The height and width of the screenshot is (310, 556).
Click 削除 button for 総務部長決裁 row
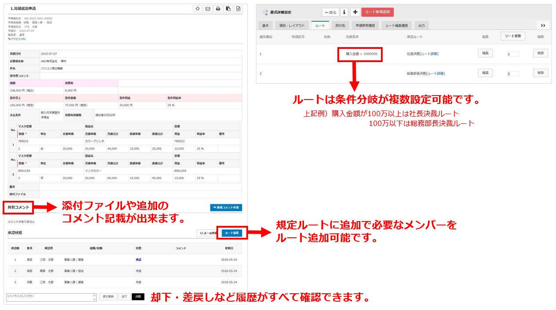point(541,73)
